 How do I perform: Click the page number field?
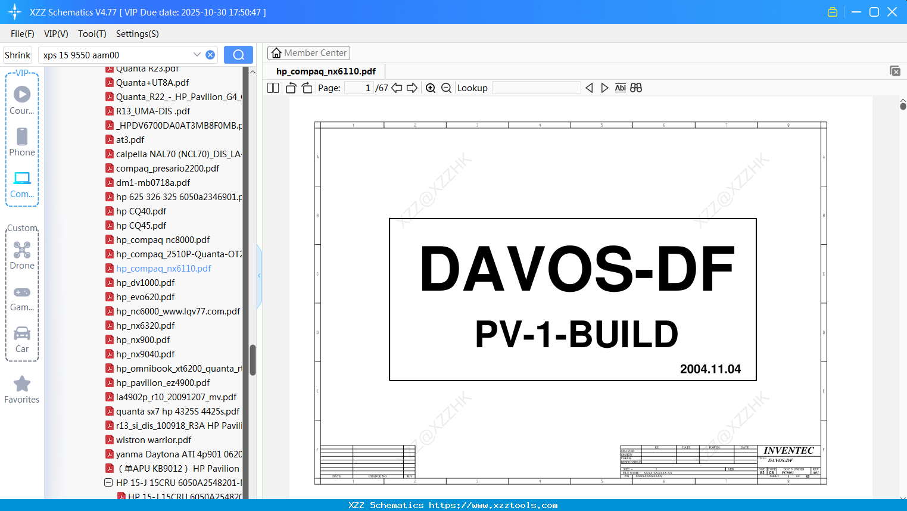click(359, 88)
